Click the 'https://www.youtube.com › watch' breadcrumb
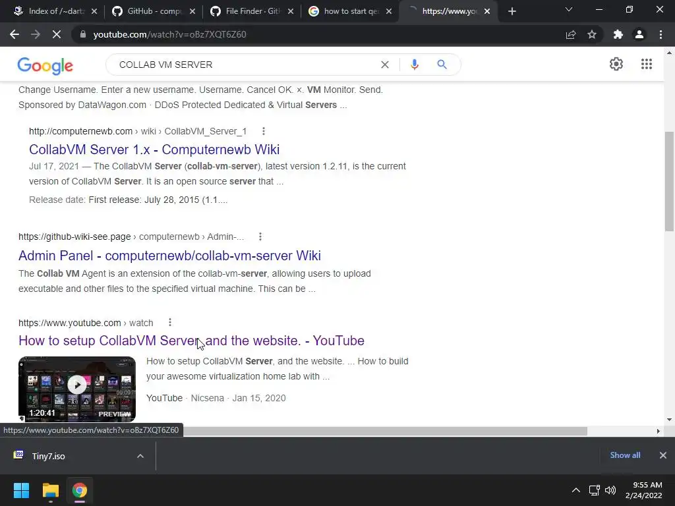The width and height of the screenshot is (675, 506). (x=86, y=323)
